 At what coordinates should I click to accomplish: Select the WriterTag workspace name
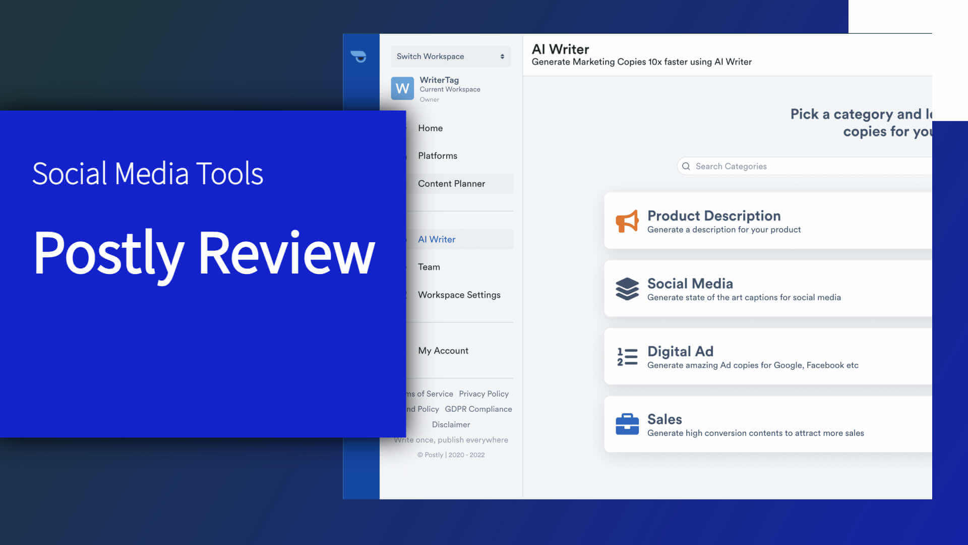click(x=439, y=80)
